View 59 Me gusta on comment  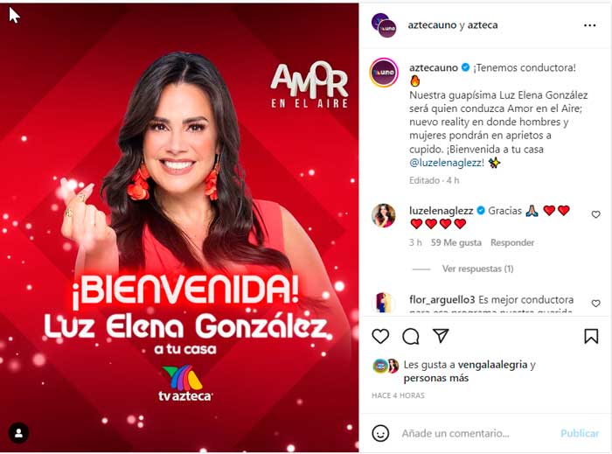(x=456, y=242)
